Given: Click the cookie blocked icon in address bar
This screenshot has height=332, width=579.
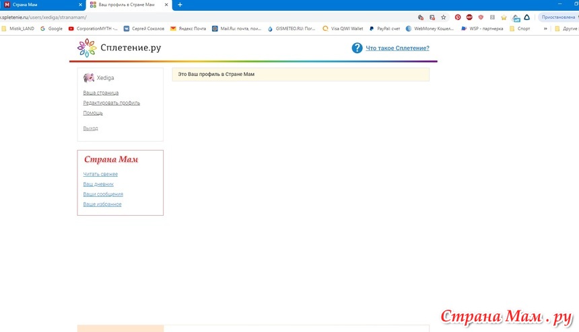Looking at the screenshot, I should point(420,17).
